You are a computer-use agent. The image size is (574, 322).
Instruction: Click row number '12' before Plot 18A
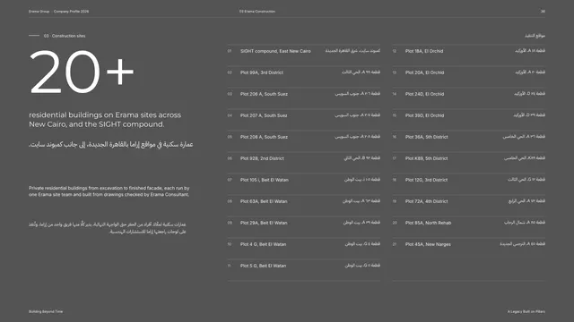click(395, 51)
